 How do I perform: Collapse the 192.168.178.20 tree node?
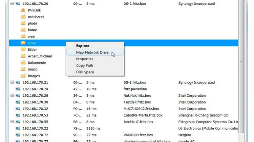pos(12,3)
